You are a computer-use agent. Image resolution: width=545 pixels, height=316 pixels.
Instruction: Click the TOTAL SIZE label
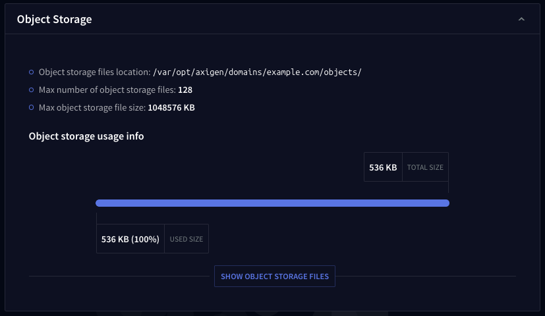(x=425, y=167)
